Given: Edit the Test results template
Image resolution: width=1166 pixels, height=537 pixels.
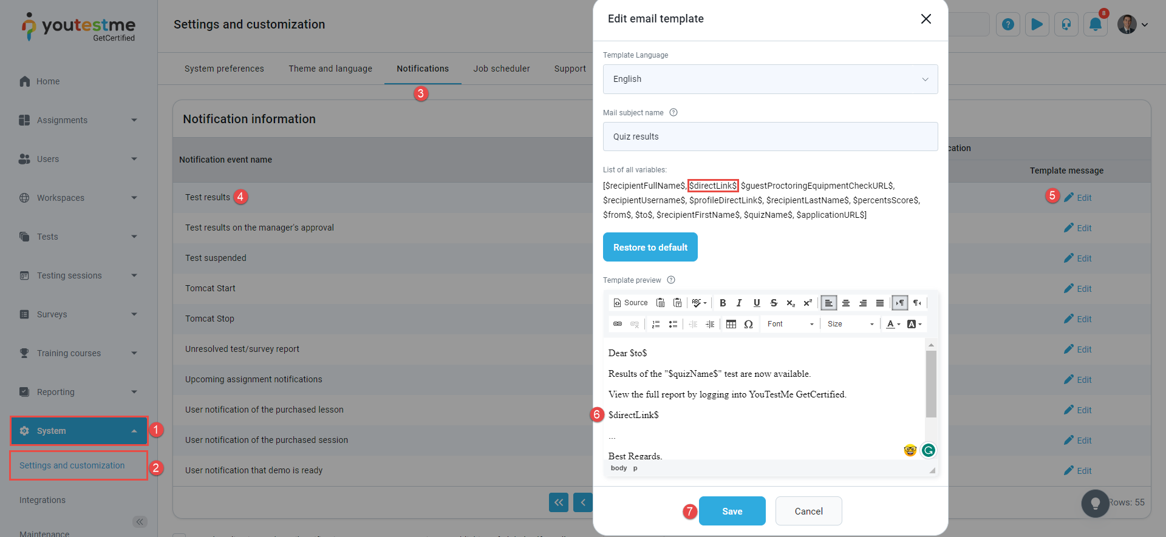Looking at the screenshot, I should click(1078, 198).
